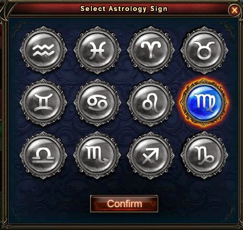The width and height of the screenshot is (243, 230).
Task: Choose the Scorpio sign medallion
Action: click(97, 155)
